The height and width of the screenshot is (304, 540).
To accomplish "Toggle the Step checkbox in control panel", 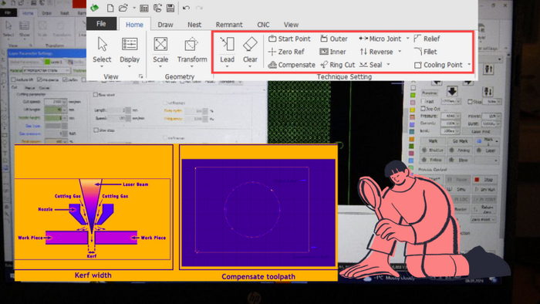I will [x=470, y=102].
